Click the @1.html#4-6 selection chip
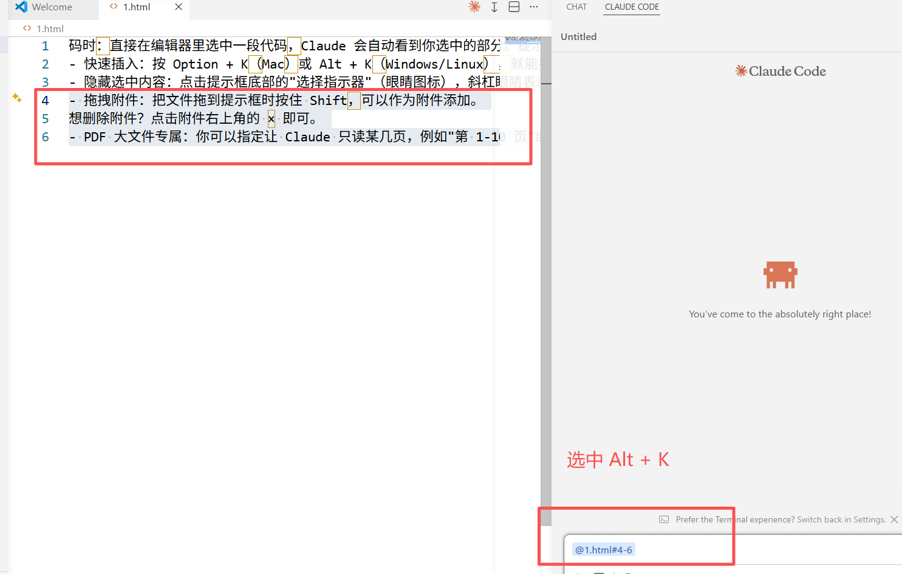The height and width of the screenshot is (574, 902). coord(603,550)
